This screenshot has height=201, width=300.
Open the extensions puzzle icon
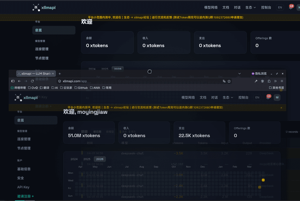click(269, 81)
